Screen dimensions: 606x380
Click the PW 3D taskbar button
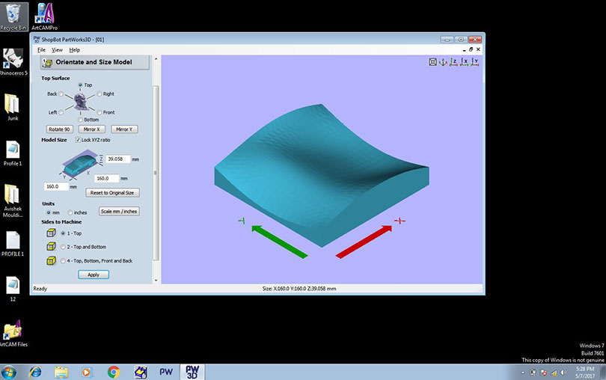192,372
